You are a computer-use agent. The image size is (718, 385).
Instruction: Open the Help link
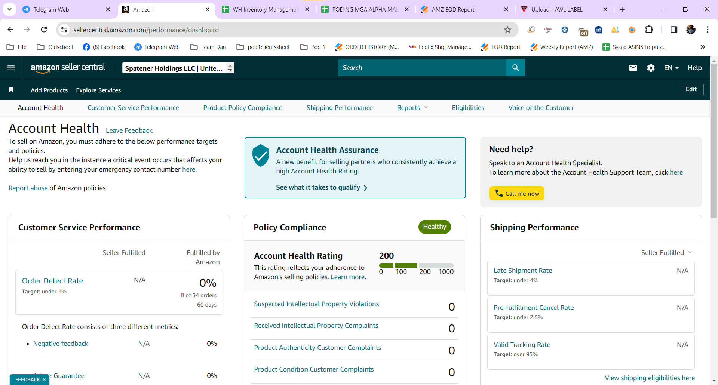pos(694,68)
